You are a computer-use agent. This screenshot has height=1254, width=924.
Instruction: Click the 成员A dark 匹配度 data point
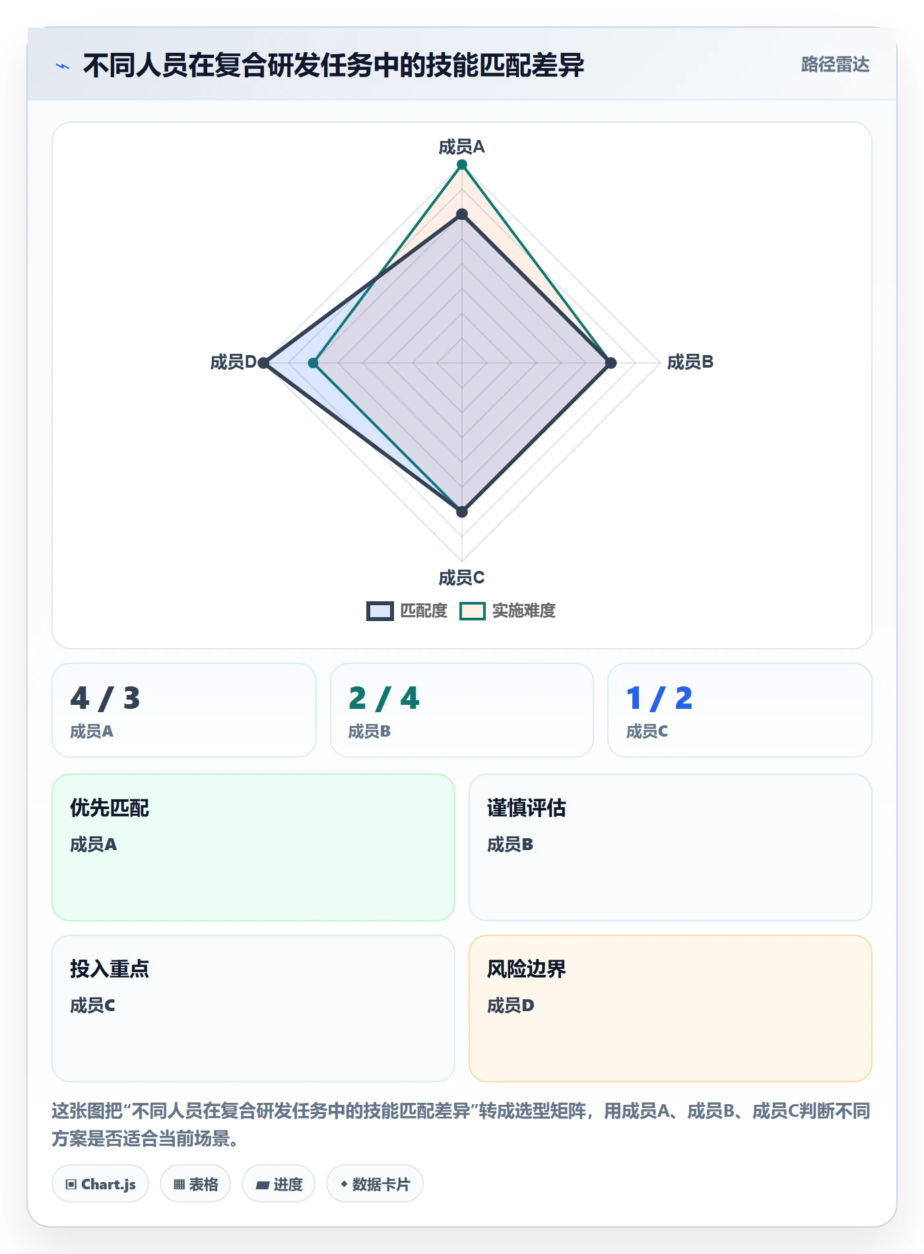(462, 214)
